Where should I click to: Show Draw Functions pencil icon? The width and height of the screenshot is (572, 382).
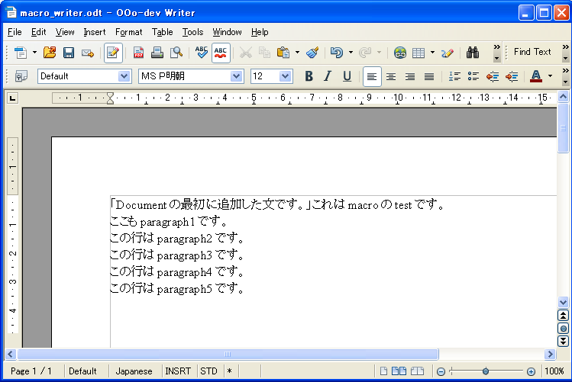(448, 53)
